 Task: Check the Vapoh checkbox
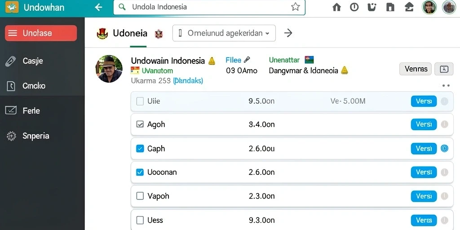pos(140,196)
